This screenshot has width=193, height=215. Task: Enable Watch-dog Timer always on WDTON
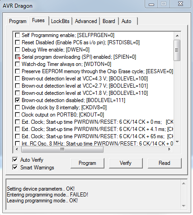tap(18, 64)
